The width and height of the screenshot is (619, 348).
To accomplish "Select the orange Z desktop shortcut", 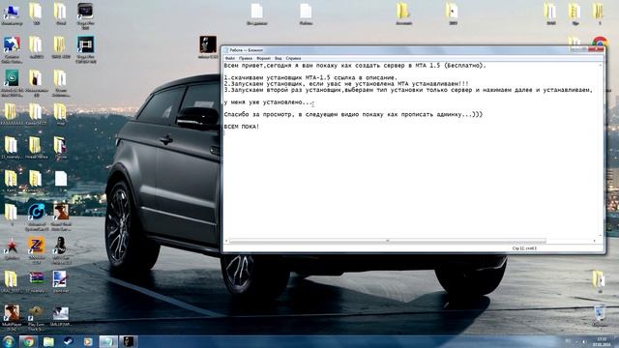I will point(36,250).
